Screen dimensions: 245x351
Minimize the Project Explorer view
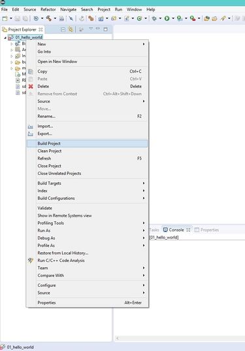pyautogui.click(x=98, y=29)
